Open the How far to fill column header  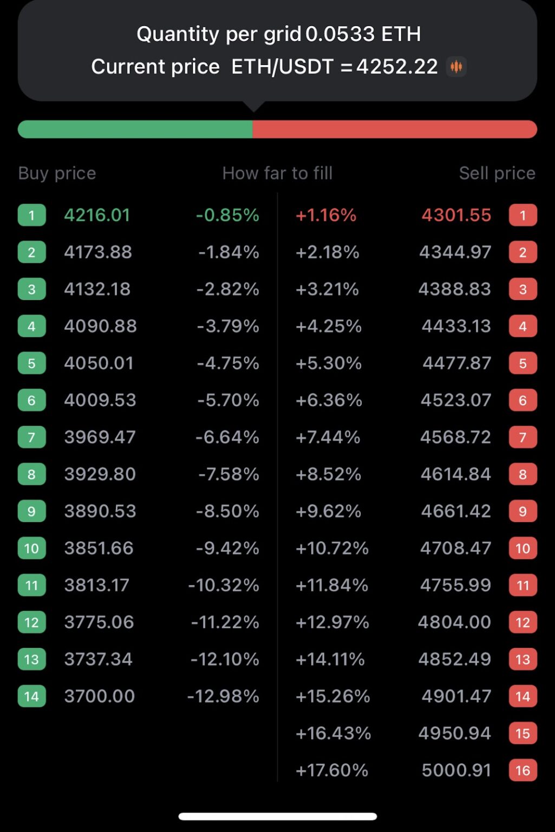(x=277, y=173)
